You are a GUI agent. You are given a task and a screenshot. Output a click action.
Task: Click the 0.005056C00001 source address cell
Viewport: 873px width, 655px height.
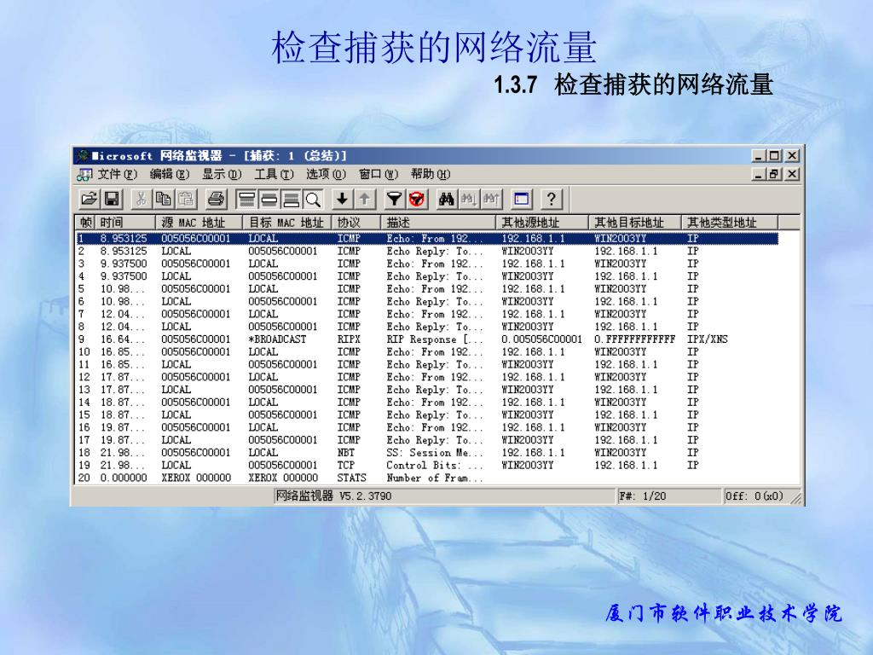[x=541, y=339]
